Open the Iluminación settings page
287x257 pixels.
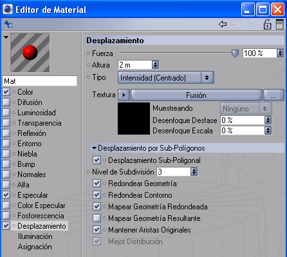tap(35, 236)
